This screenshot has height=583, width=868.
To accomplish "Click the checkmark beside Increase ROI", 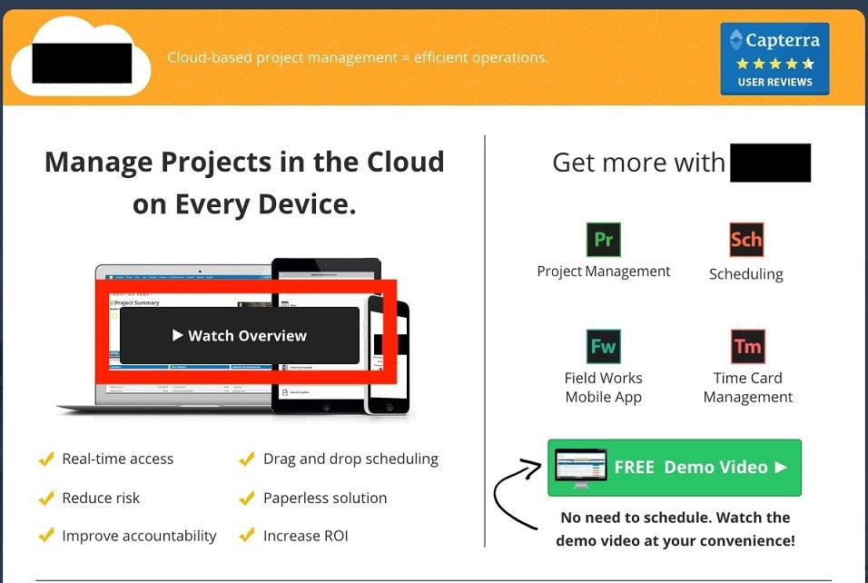I will (x=246, y=537).
